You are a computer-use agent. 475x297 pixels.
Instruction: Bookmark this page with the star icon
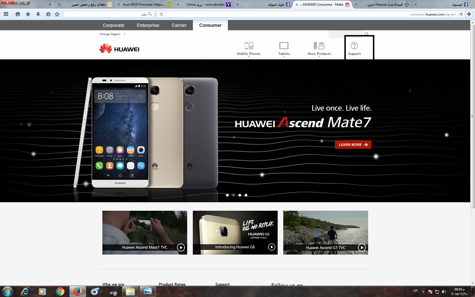57,14
